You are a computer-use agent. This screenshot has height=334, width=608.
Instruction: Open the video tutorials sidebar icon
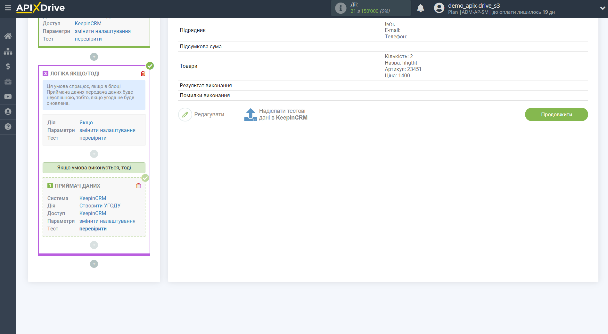point(8,97)
